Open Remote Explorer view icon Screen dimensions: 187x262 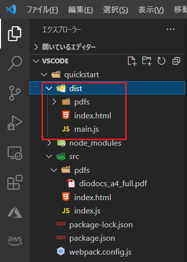click(x=15, y=153)
